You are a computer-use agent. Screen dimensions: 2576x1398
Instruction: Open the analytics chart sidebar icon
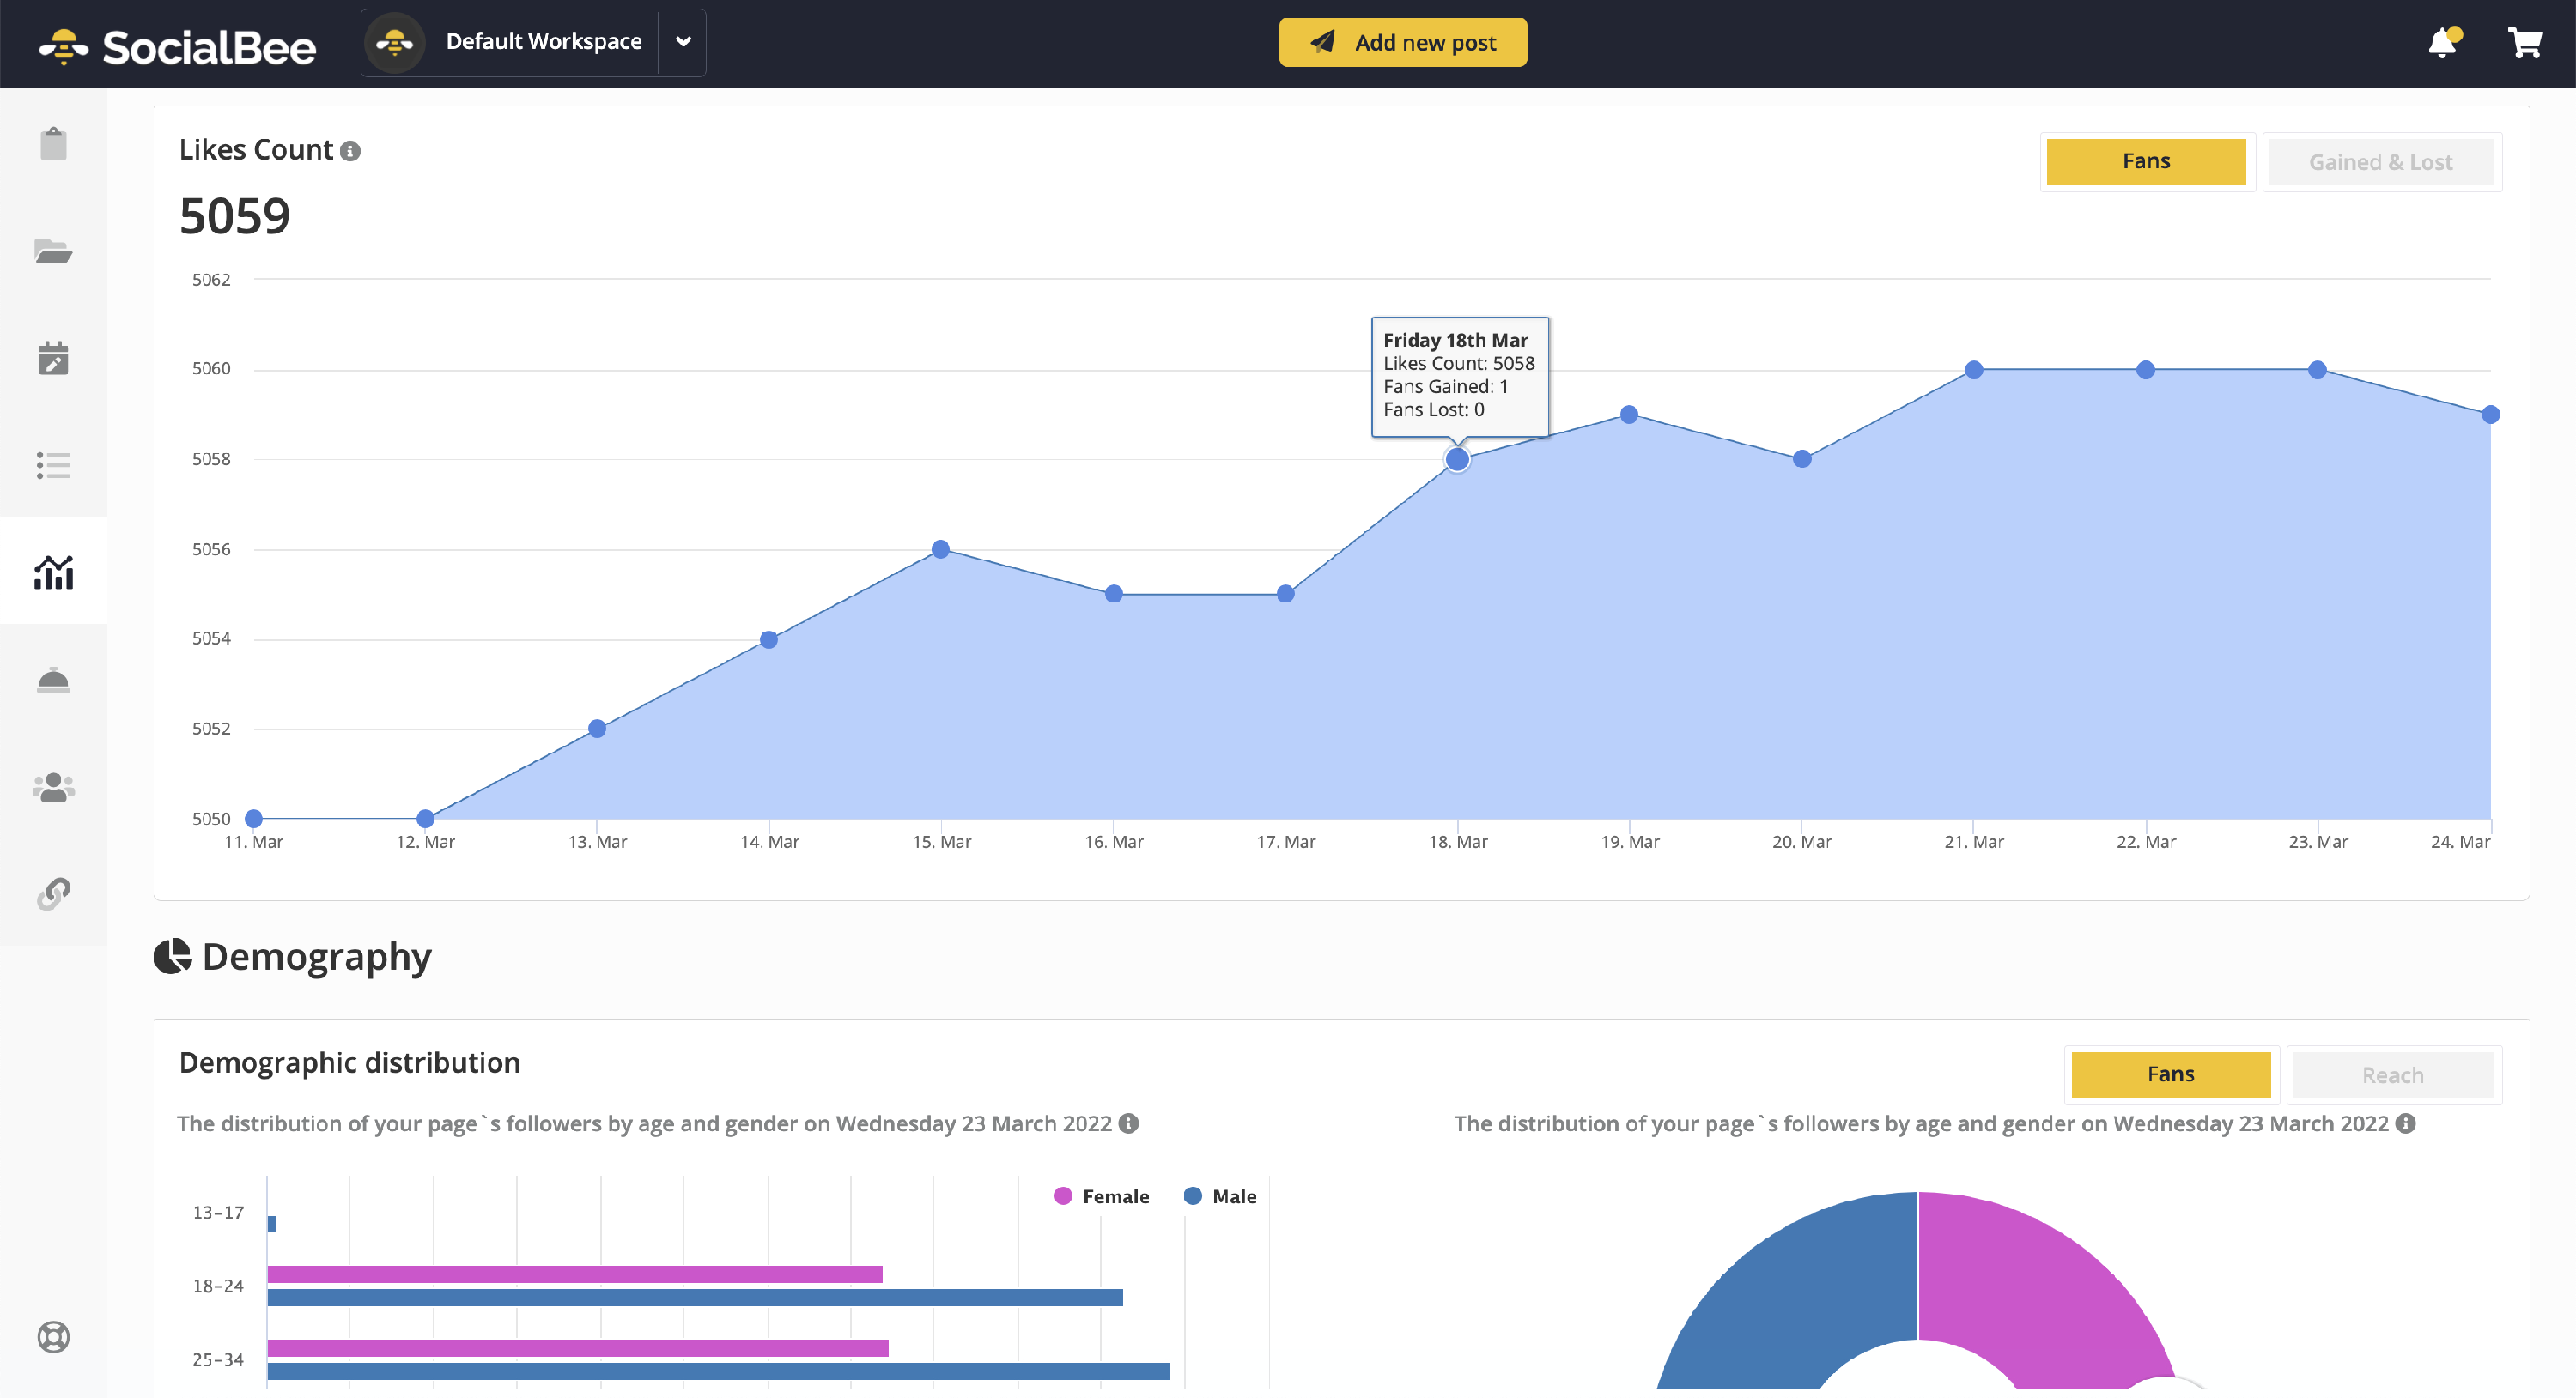click(x=54, y=572)
